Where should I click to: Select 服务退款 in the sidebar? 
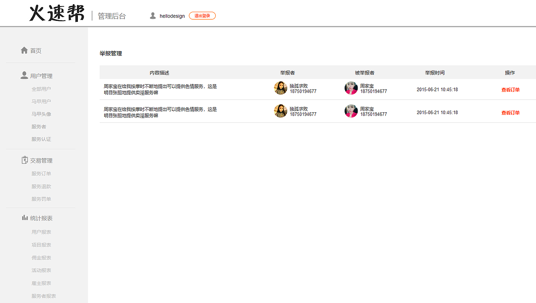[41, 186]
